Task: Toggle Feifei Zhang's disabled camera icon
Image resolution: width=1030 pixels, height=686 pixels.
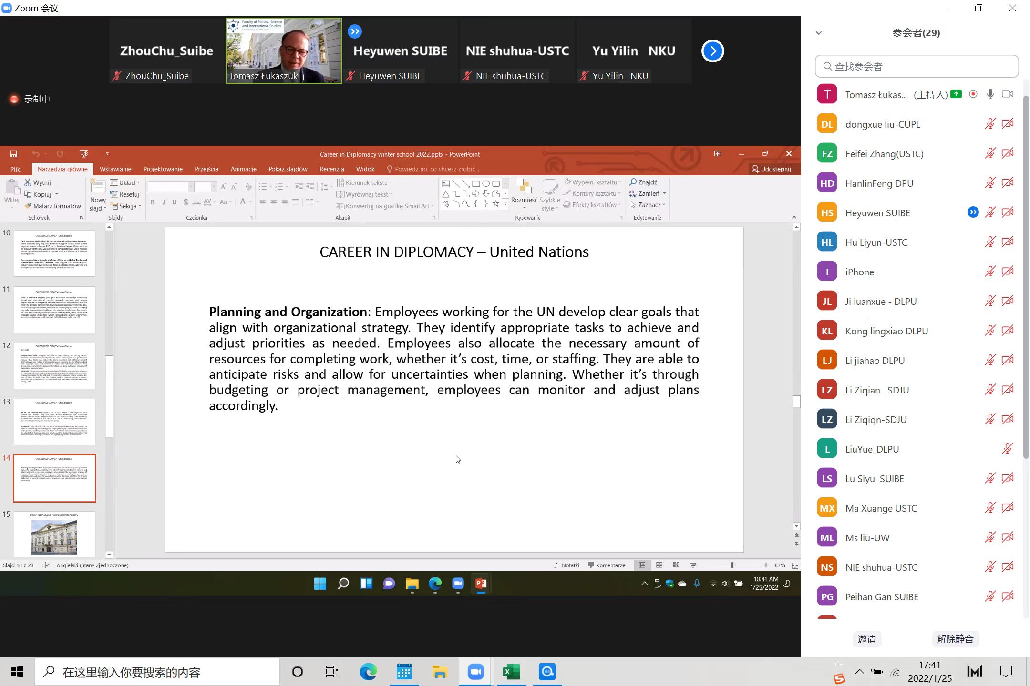Action: [1008, 153]
